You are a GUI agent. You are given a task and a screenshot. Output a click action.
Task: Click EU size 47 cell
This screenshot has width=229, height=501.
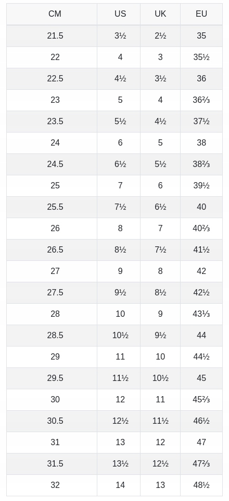[201, 443]
